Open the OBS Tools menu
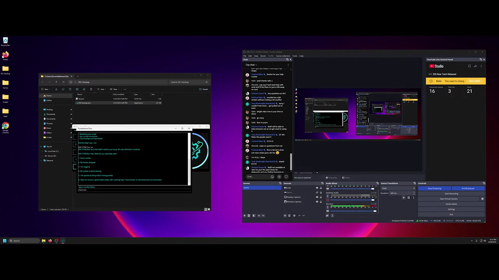 [x=295, y=56]
